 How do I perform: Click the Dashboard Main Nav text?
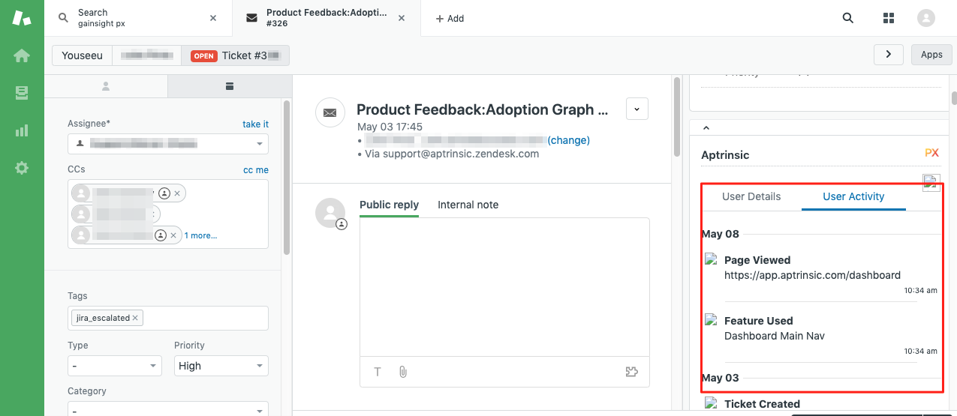[774, 336]
